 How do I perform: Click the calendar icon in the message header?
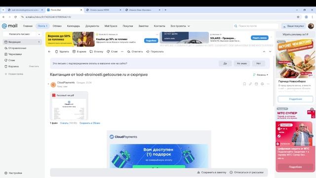click(256, 84)
